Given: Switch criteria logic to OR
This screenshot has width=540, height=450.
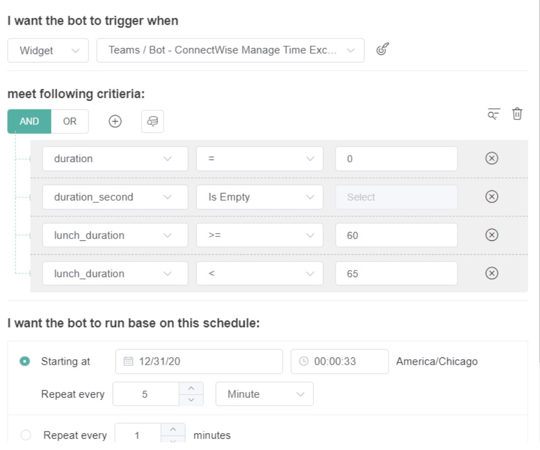Looking at the screenshot, I should click(x=70, y=122).
